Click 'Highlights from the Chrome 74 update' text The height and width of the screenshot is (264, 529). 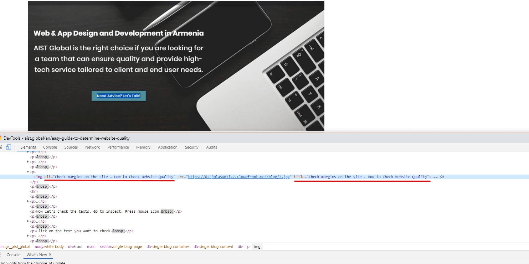(32, 263)
